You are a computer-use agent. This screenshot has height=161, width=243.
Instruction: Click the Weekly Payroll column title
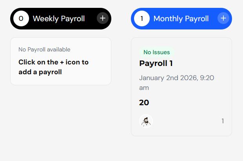coord(59,18)
